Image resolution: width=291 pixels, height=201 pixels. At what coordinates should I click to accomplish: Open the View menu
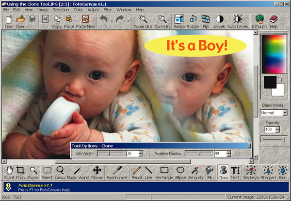pyautogui.click(x=29, y=10)
